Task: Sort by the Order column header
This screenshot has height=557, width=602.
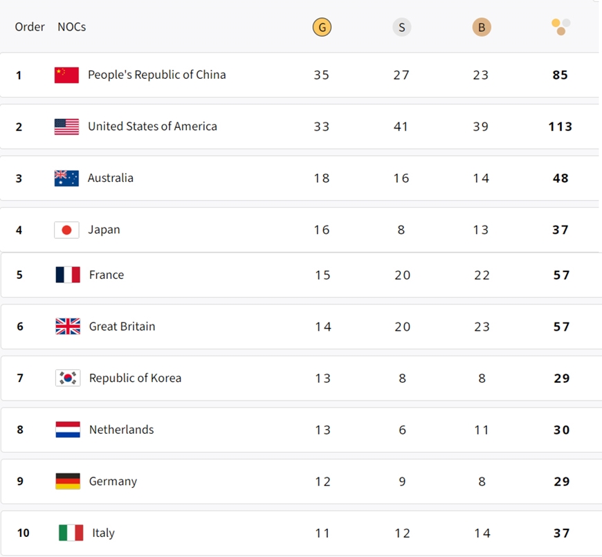Action: (x=30, y=27)
